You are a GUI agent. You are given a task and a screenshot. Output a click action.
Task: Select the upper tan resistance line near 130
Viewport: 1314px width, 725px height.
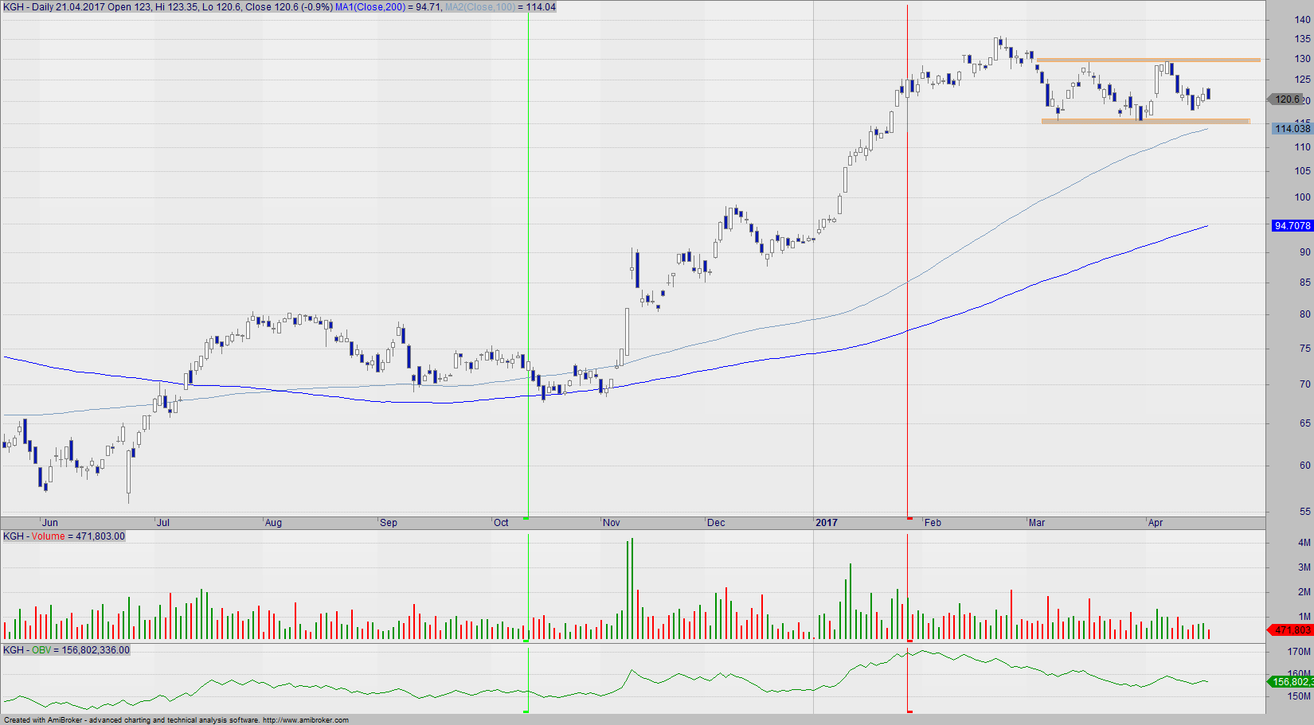coord(1147,60)
